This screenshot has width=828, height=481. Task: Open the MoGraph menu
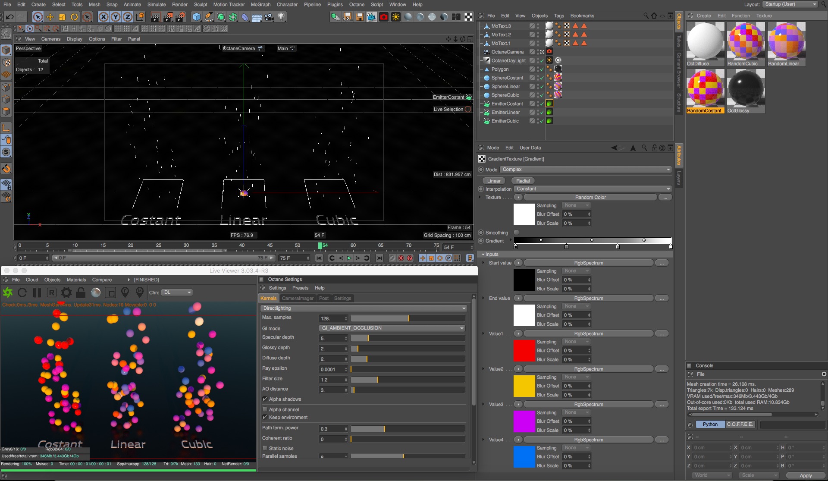(x=260, y=4)
